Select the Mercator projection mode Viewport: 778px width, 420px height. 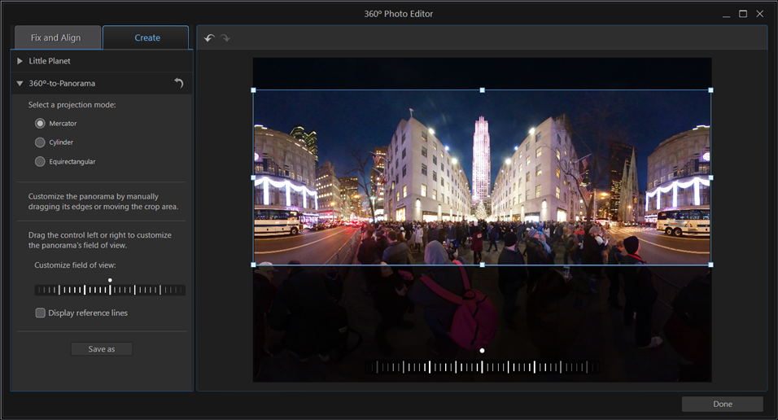40,123
